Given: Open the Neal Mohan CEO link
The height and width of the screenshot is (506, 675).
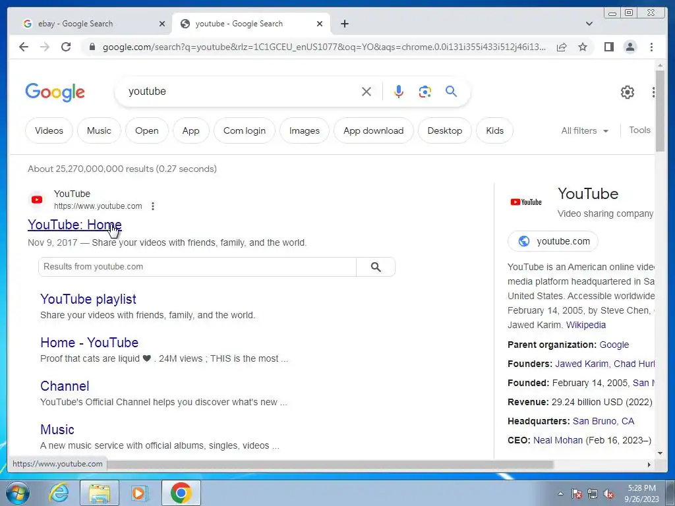Looking at the screenshot, I should click(558, 440).
